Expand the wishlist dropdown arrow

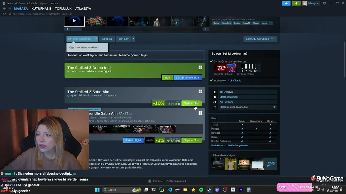pyautogui.click(x=96, y=39)
